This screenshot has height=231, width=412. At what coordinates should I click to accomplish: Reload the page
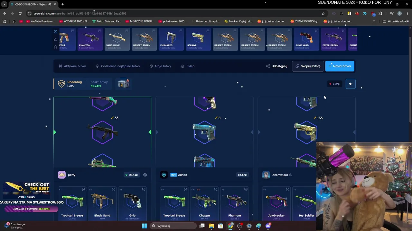(20, 13)
